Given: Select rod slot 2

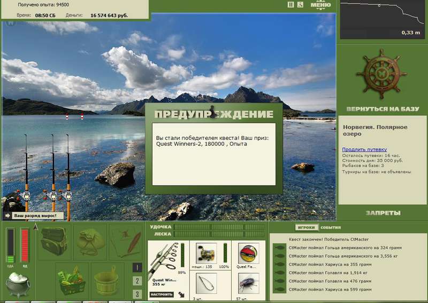Looking at the screenshot, I should 137,281.
